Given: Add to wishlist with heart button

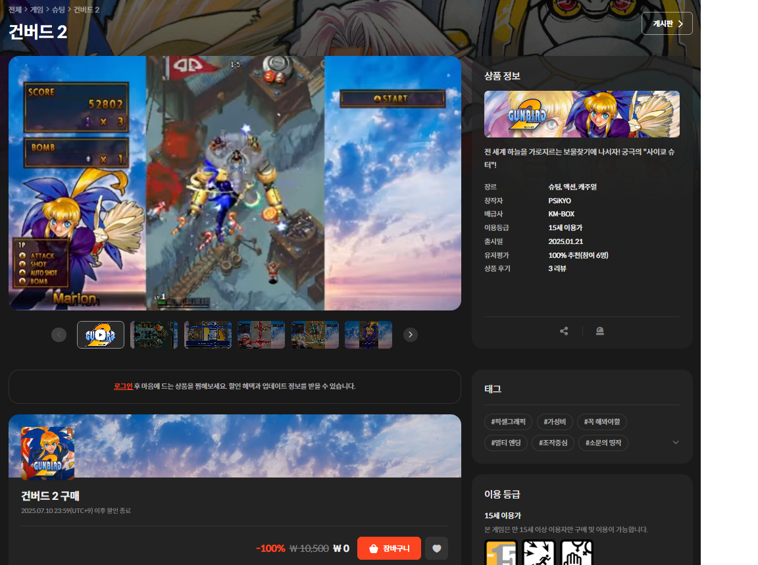Looking at the screenshot, I should coord(436,549).
